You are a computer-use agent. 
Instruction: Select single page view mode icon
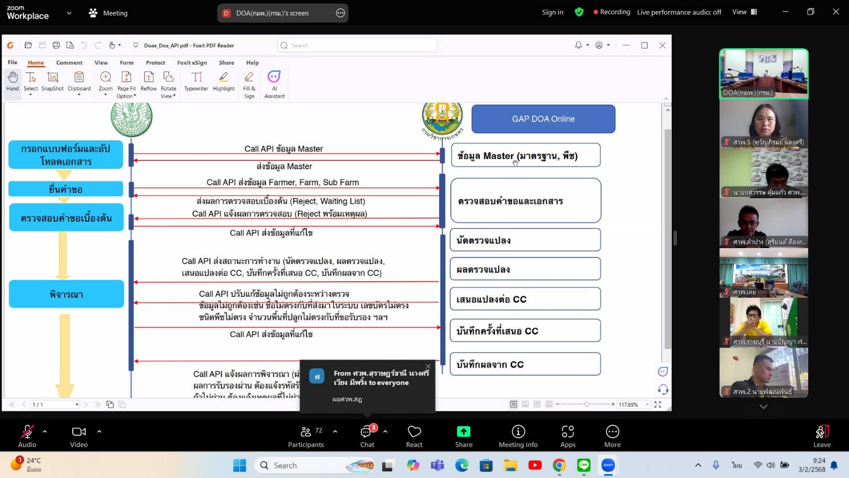(514, 404)
